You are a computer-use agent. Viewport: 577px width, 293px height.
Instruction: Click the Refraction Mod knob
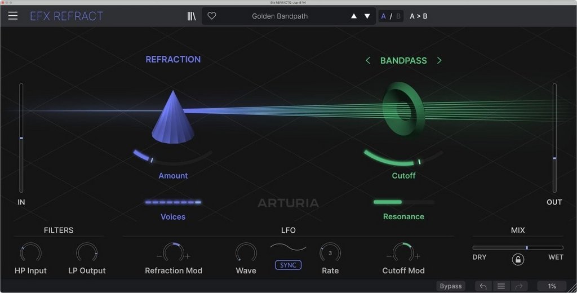pos(174,253)
